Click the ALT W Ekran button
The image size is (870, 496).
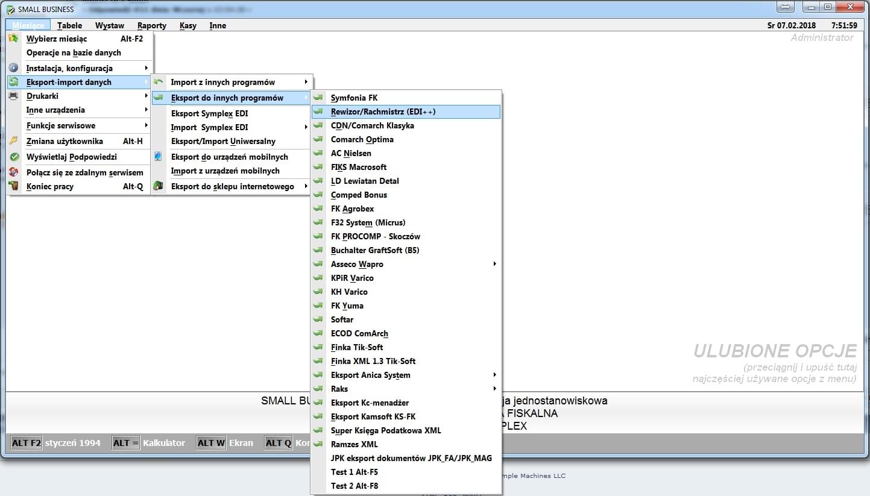click(225, 443)
